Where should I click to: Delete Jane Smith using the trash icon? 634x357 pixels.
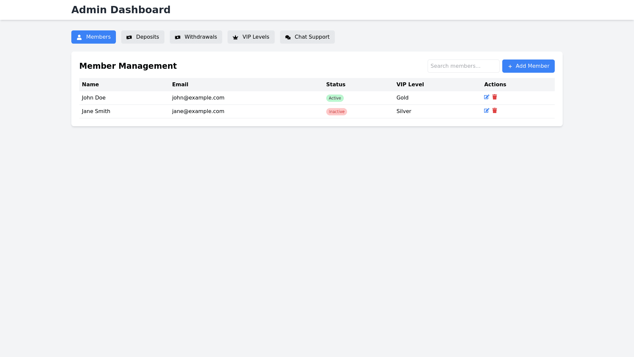495,111
